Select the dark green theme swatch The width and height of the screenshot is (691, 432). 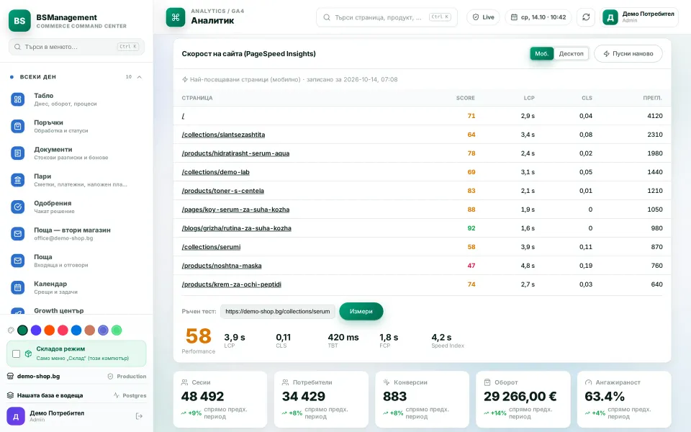pos(22,330)
